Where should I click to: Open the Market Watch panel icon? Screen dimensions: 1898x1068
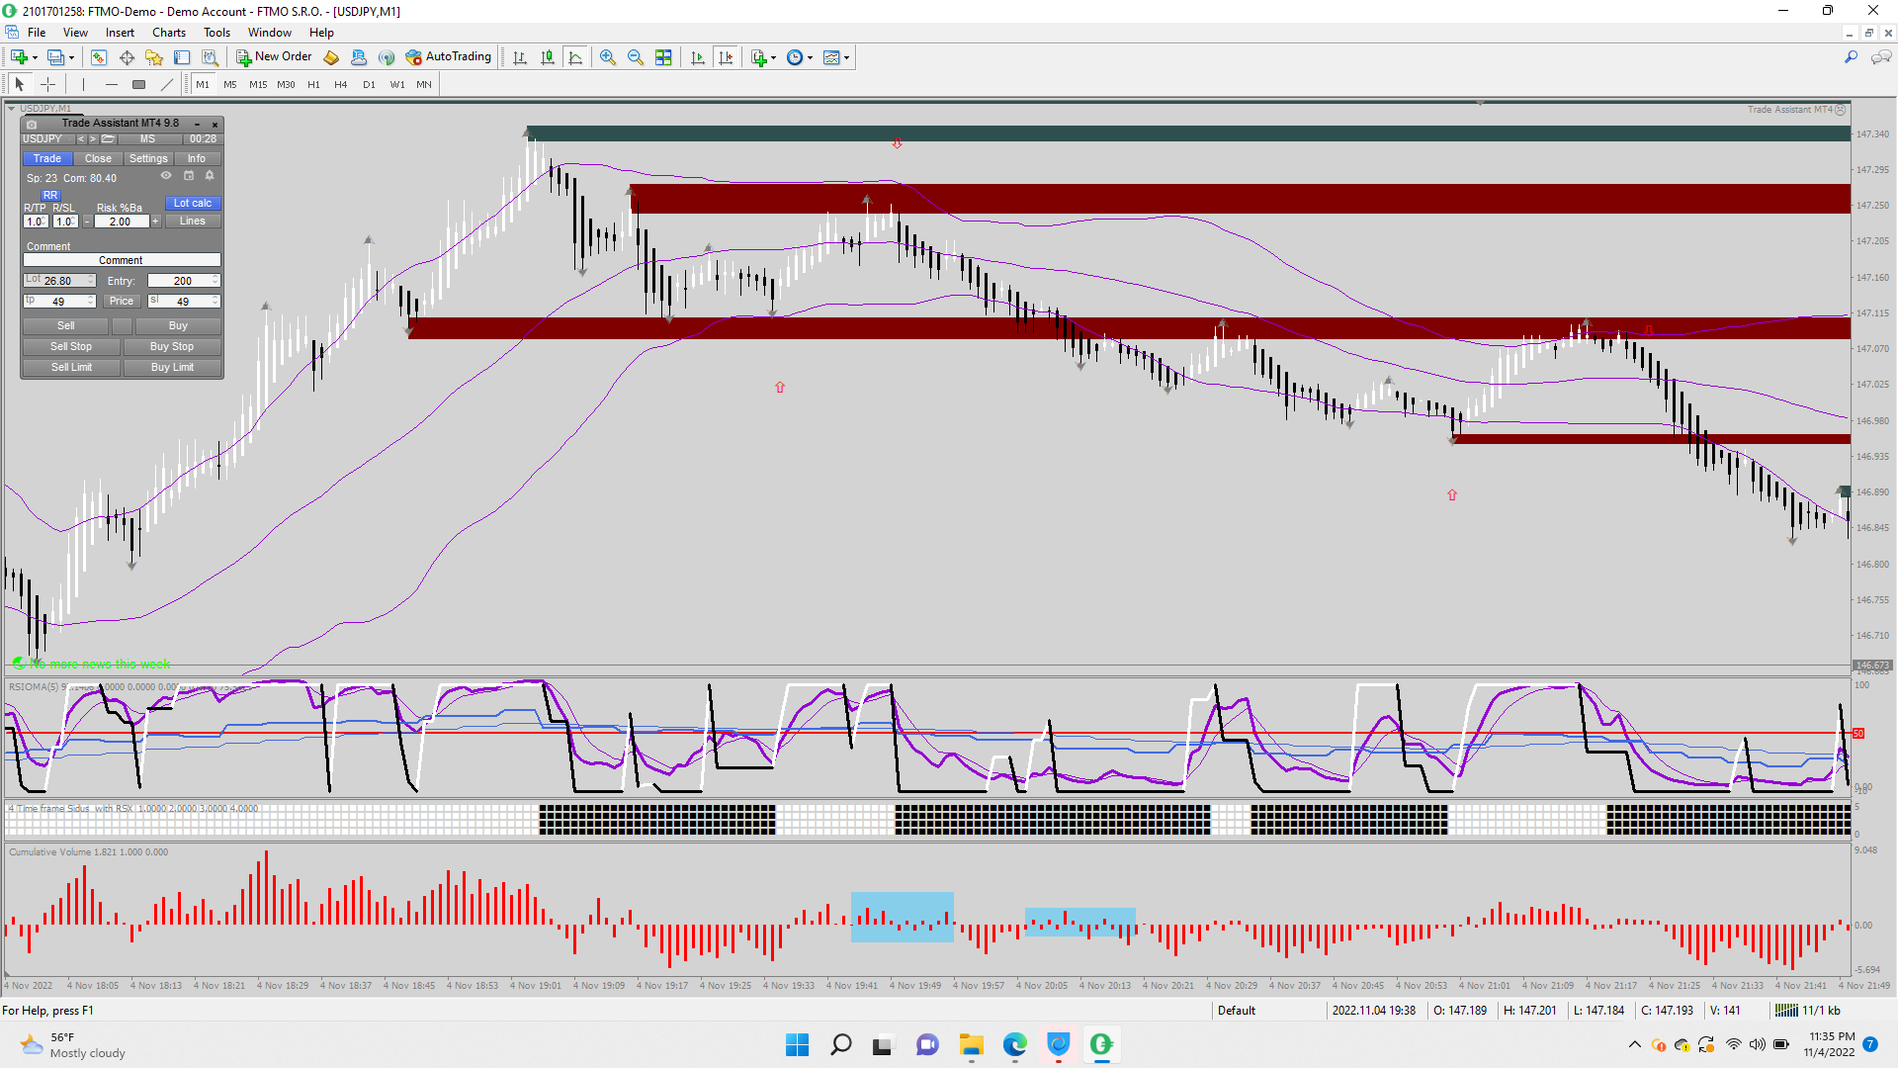99,57
